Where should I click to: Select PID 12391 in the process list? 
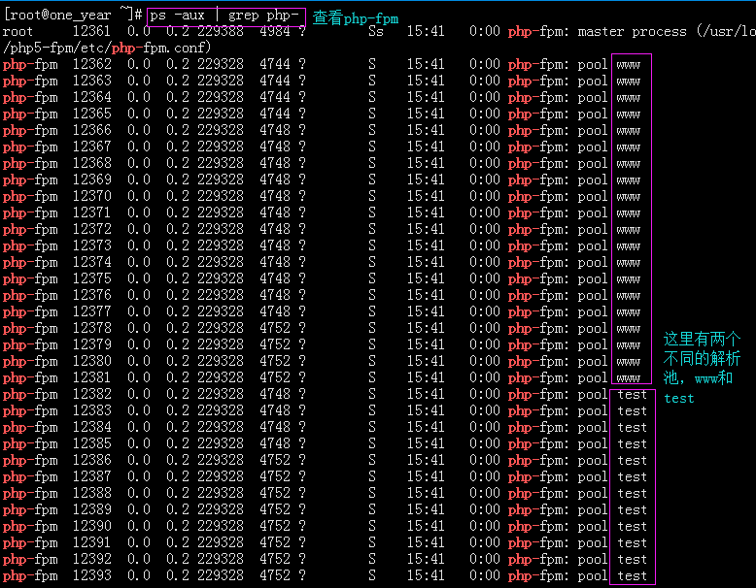91,542
